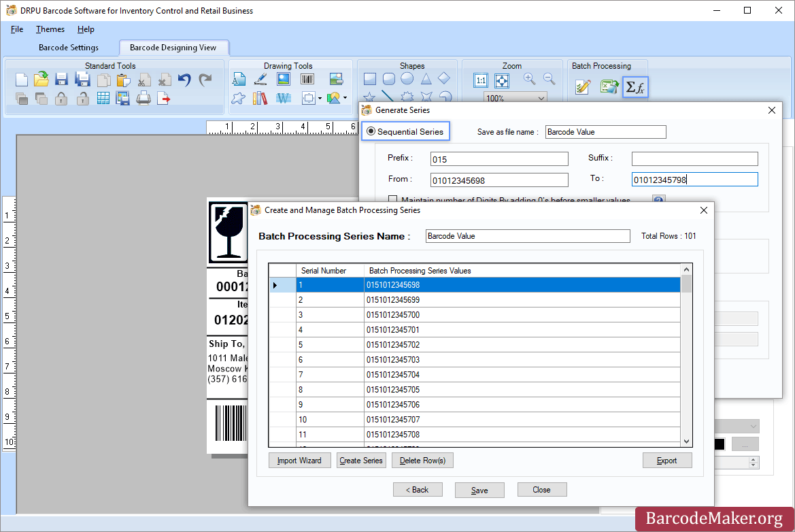Viewport: 795px width, 532px height.
Task: Insert a barcode with the Barcode tool
Action: [307, 79]
